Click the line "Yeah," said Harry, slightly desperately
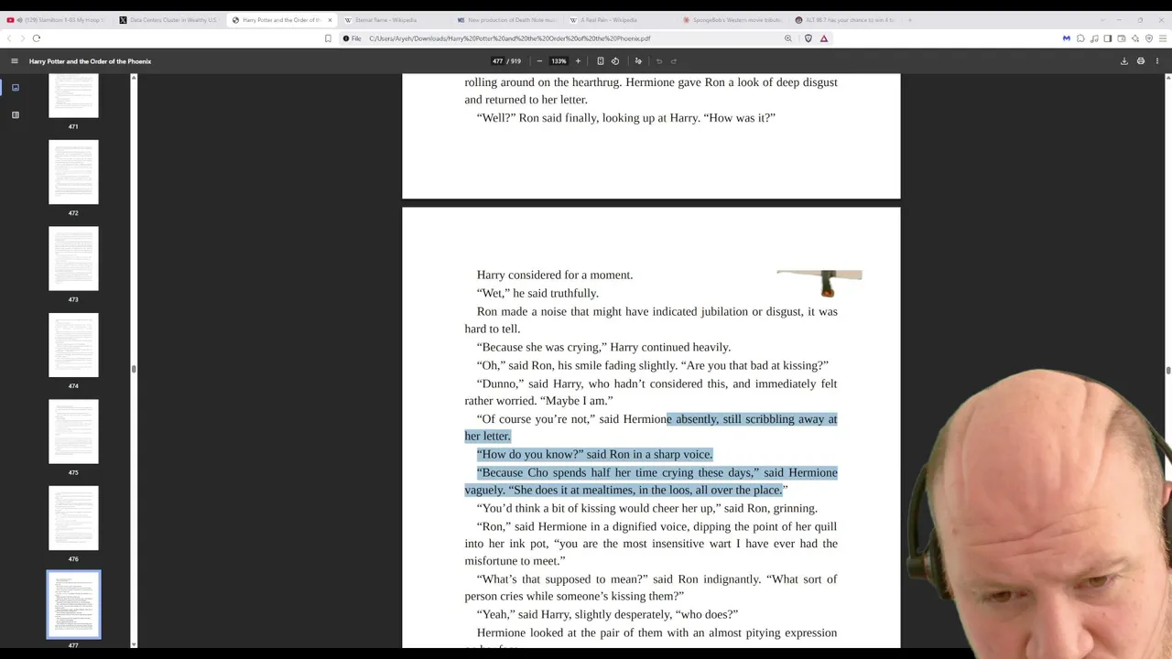Image resolution: width=1172 pixels, height=659 pixels. [607, 614]
